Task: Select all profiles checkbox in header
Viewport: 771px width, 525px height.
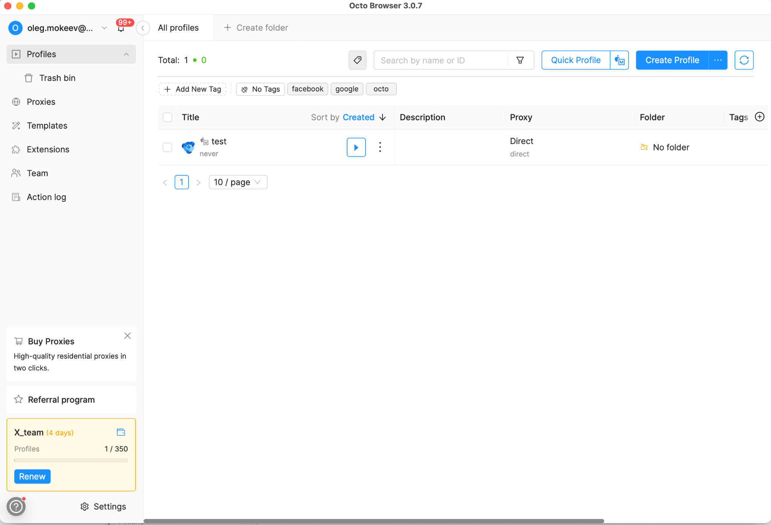Action: point(168,117)
